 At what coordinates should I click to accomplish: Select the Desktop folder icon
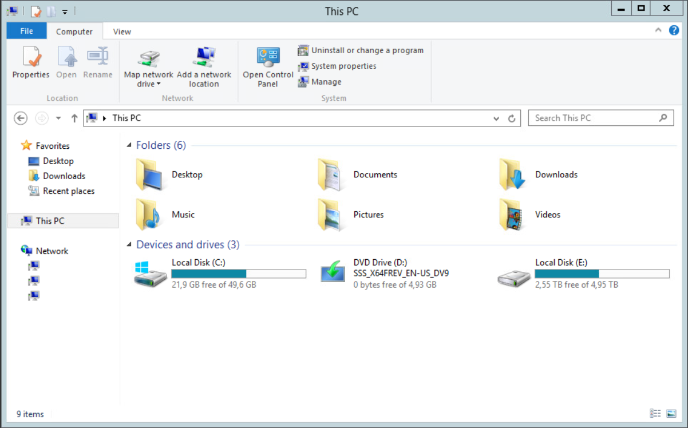point(149,175)
